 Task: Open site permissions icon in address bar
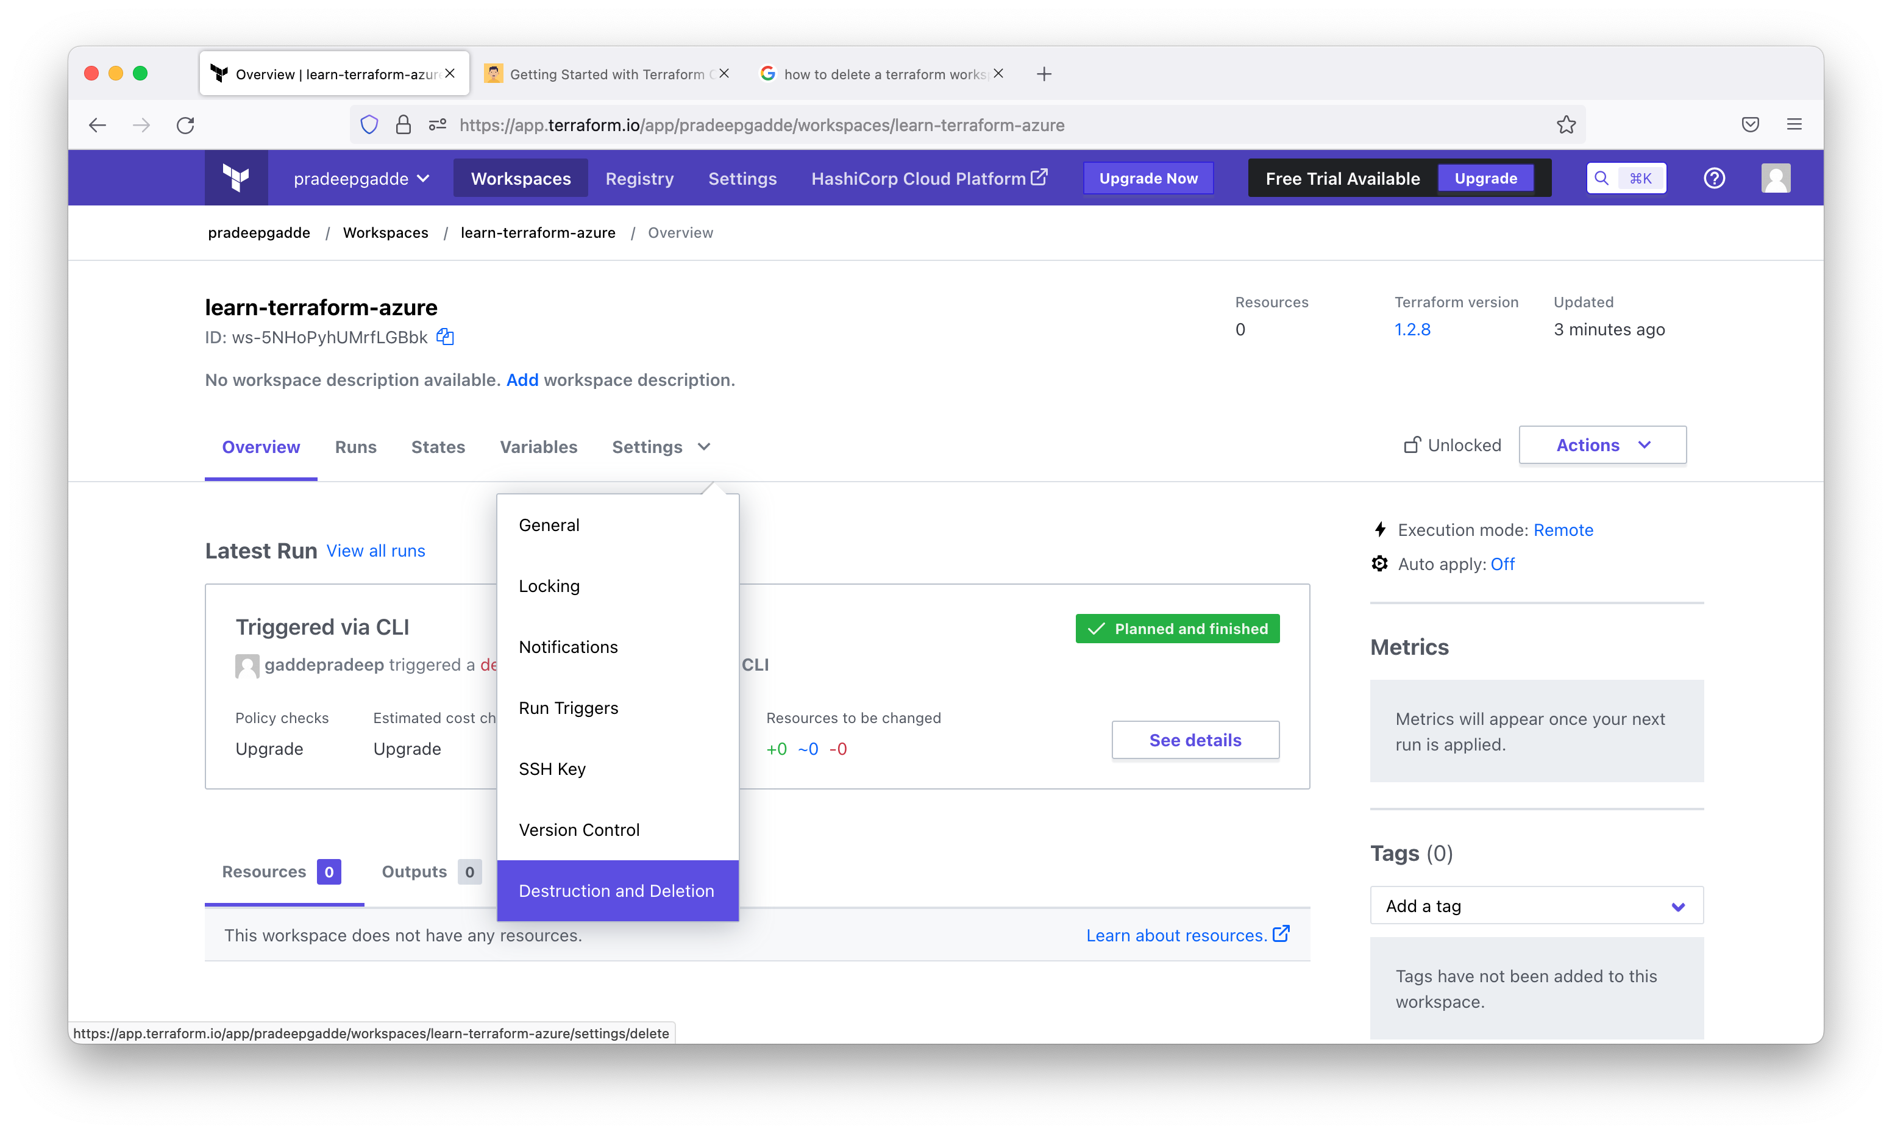[x=438, y=124]
